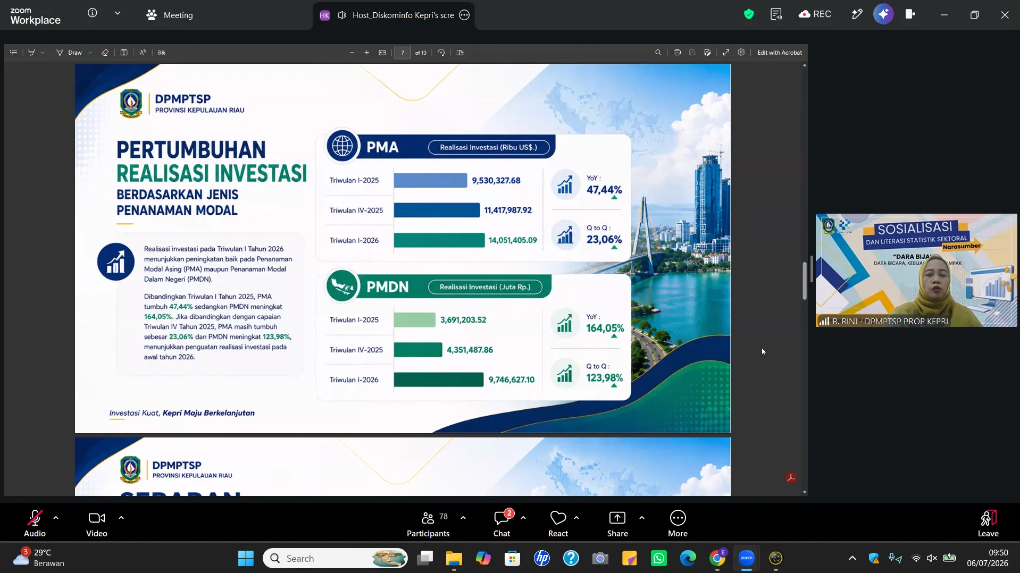Click the green encryption shield icon
Viewport: 1020px width, 573px height.
[x=749, y=14]
